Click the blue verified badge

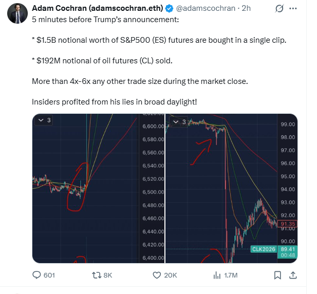(168, 9)
